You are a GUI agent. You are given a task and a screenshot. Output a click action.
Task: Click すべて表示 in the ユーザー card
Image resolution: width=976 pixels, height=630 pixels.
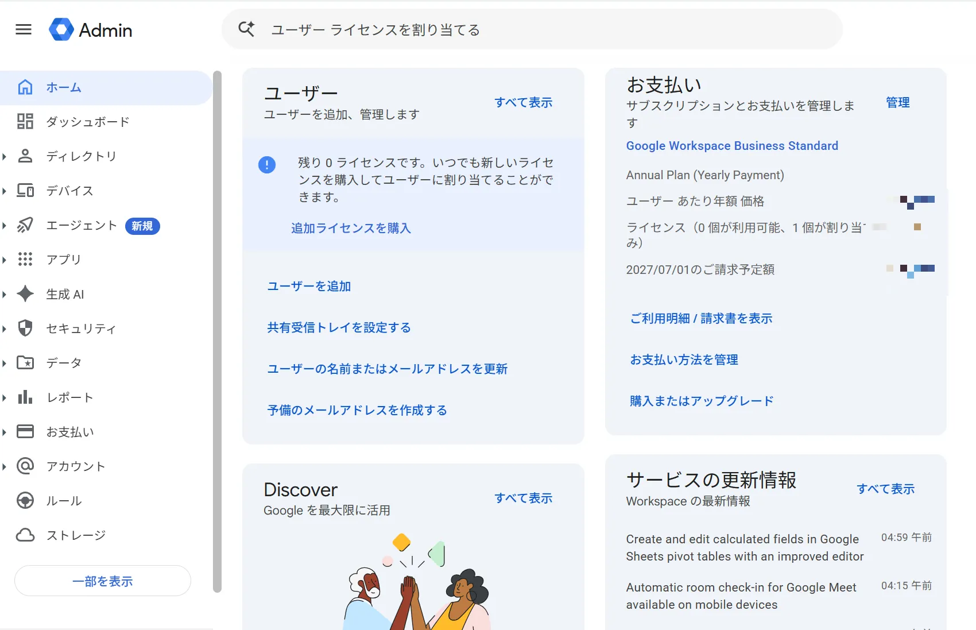point(523,102)
